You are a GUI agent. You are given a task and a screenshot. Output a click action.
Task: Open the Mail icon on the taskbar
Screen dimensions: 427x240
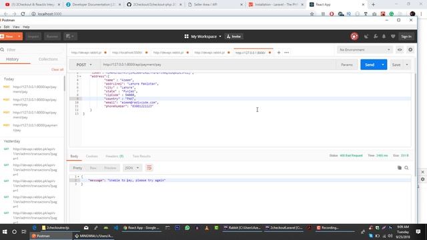[86, 228]
